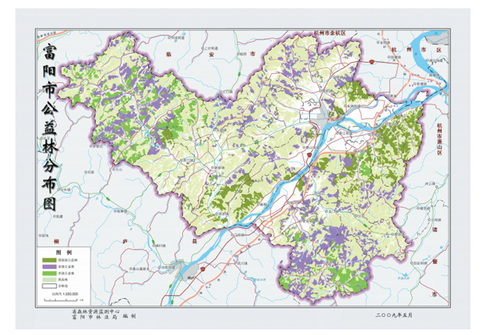Click the 庐 character label below the map region
This screenshot has width=483, height=335.
[126, 241]
